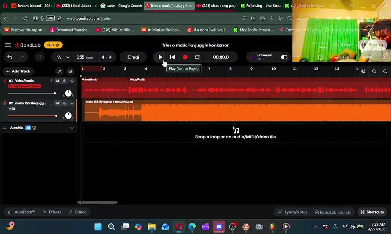Open BandLab Sounds browser
The height and width of the screenshot is (234, 391).
(x=333, y=212)
